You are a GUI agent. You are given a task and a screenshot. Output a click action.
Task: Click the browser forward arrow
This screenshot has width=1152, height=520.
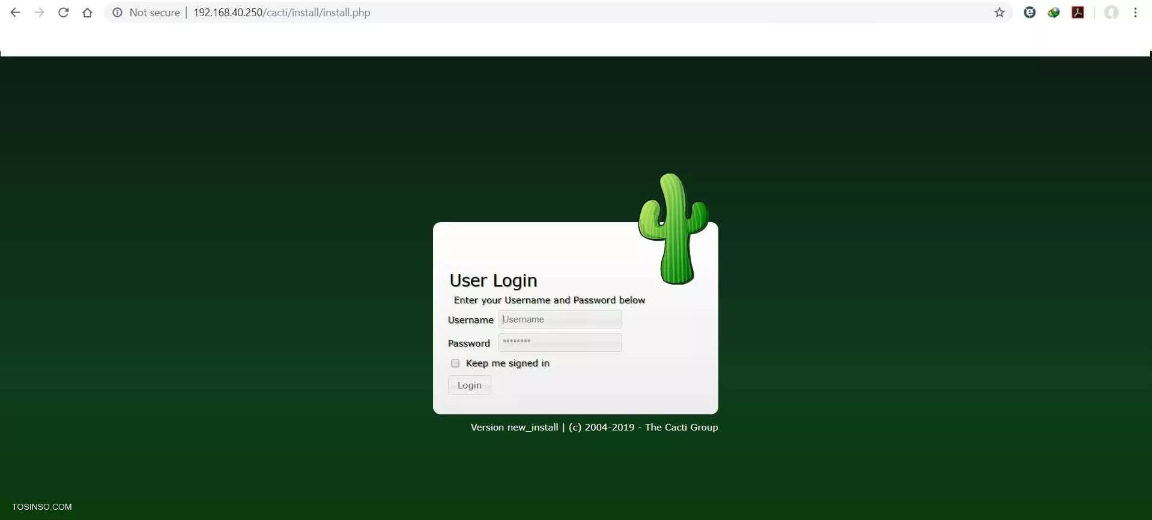click(x=40, y=13)
